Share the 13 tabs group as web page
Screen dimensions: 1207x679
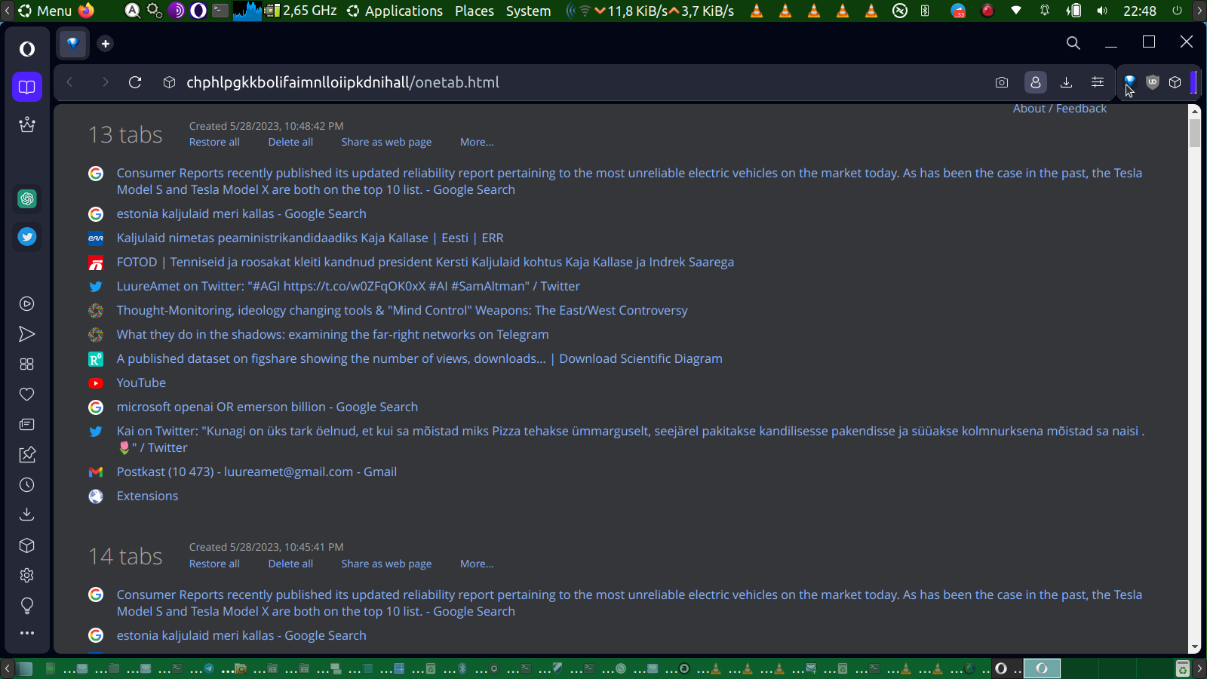[x=386, y=142]
